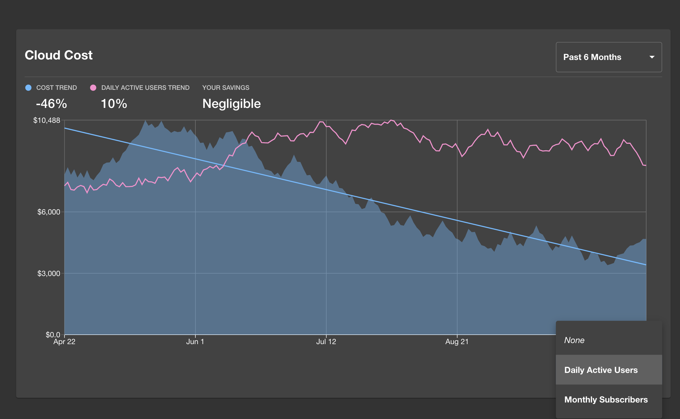Click the dropdown arrow next to Past 6 Months
The width and height of the screenshot is (680, 419).
tap(652, 57)
